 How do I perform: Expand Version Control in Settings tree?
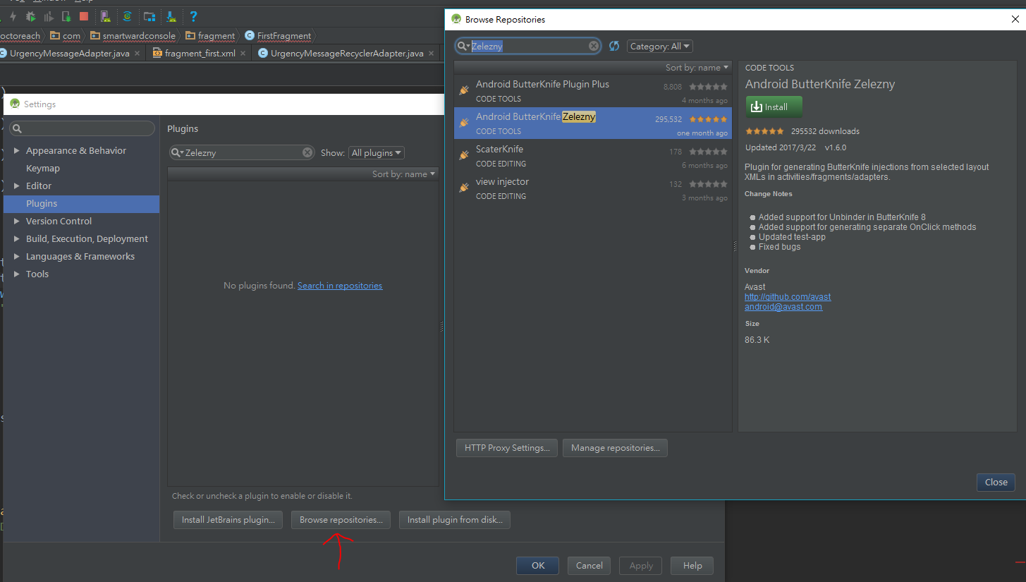click(17, 221)
